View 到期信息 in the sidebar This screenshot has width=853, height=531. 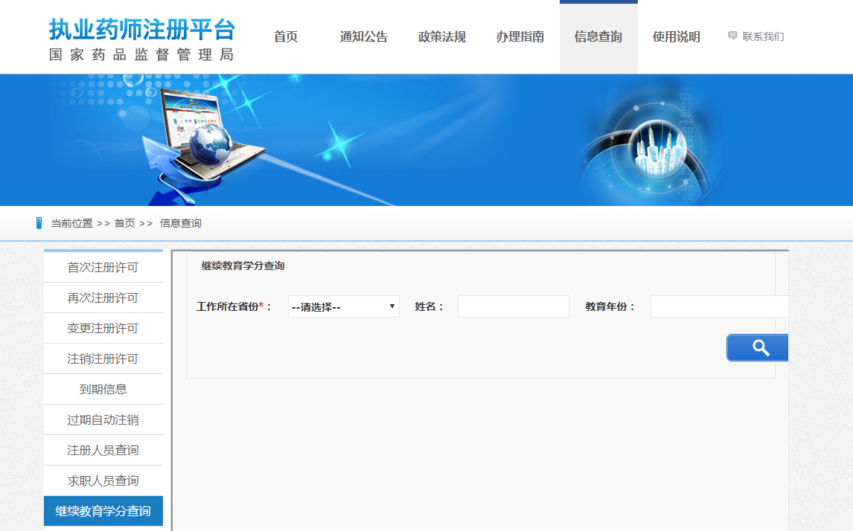(x=103, y=390)
